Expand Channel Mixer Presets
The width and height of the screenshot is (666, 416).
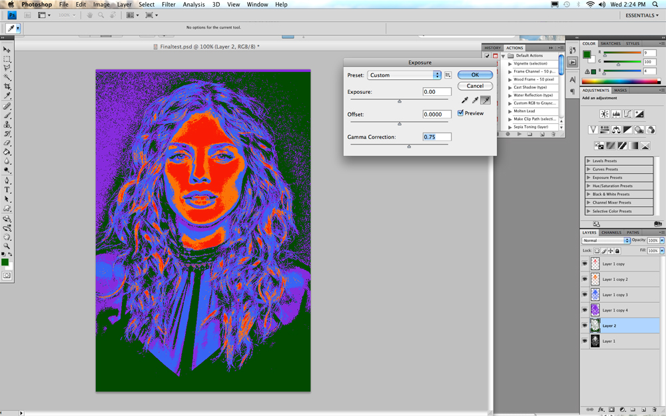pos(589,202)
